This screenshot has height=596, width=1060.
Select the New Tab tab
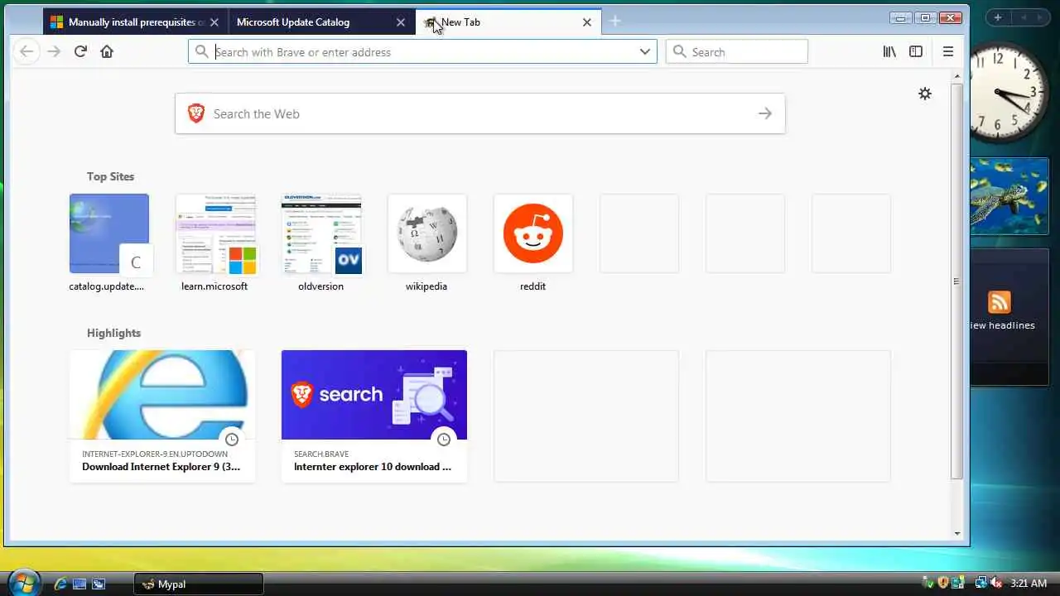[508, 22]
